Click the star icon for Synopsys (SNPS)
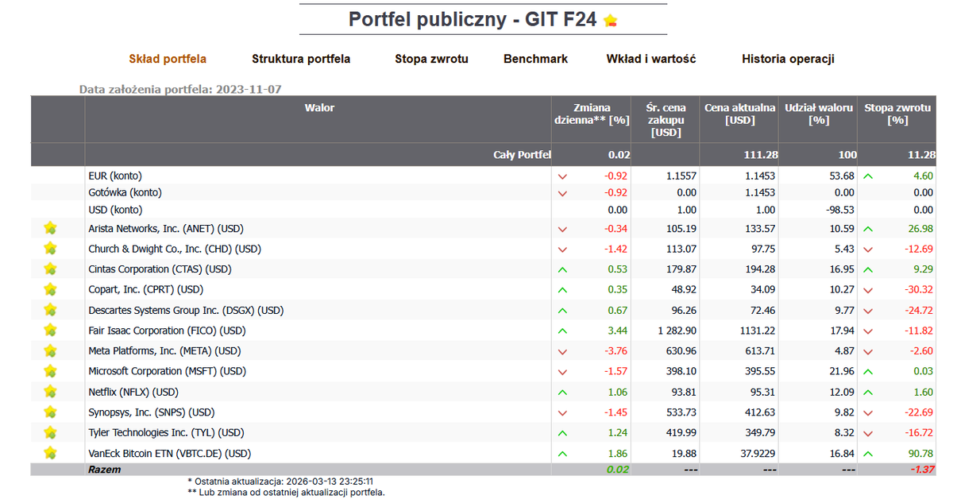 coord(51,412)
